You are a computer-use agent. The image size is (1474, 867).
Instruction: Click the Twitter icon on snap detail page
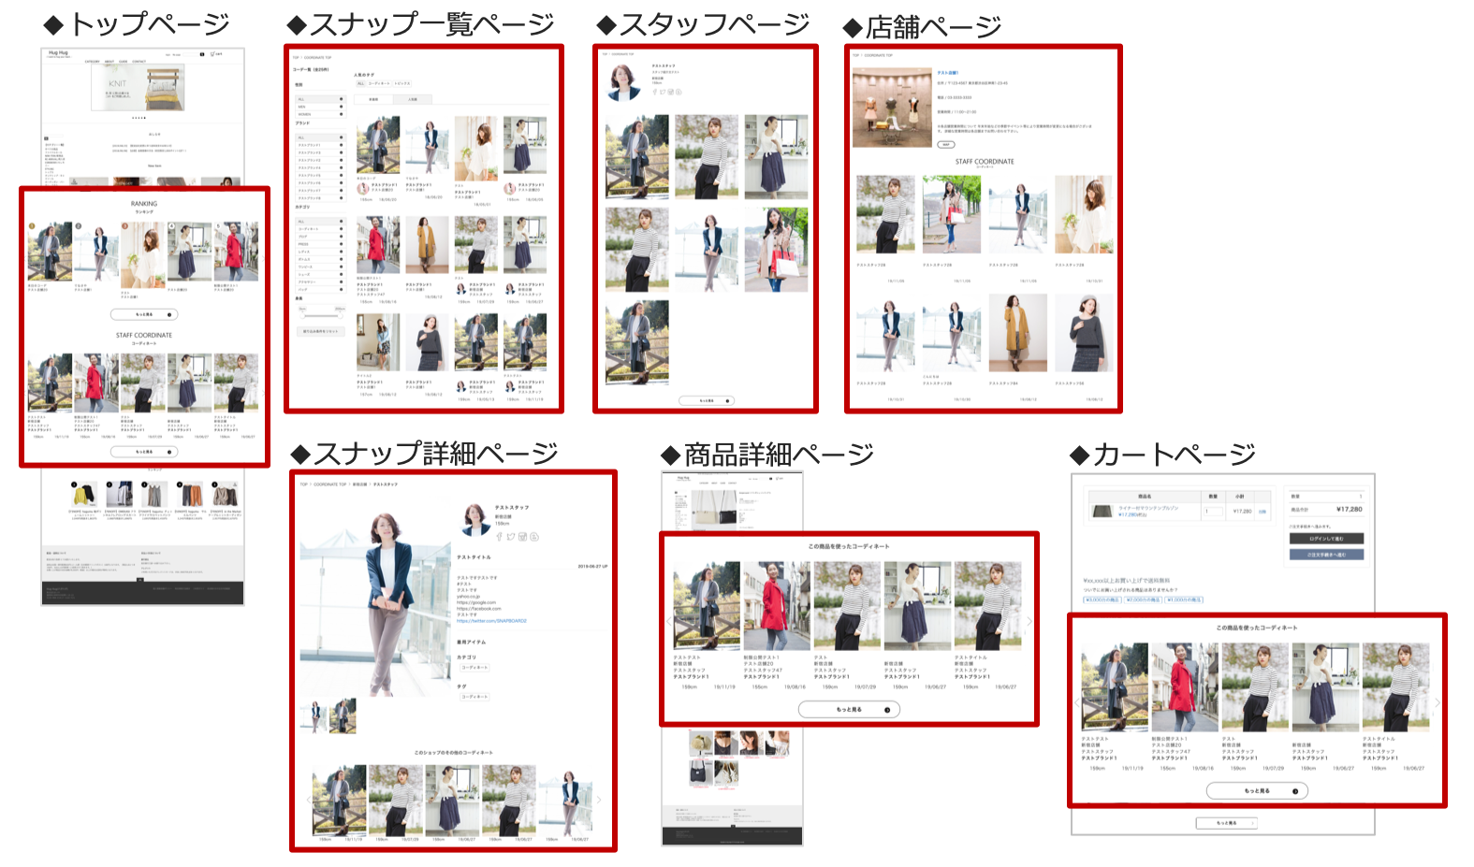(x=511, y=537)
